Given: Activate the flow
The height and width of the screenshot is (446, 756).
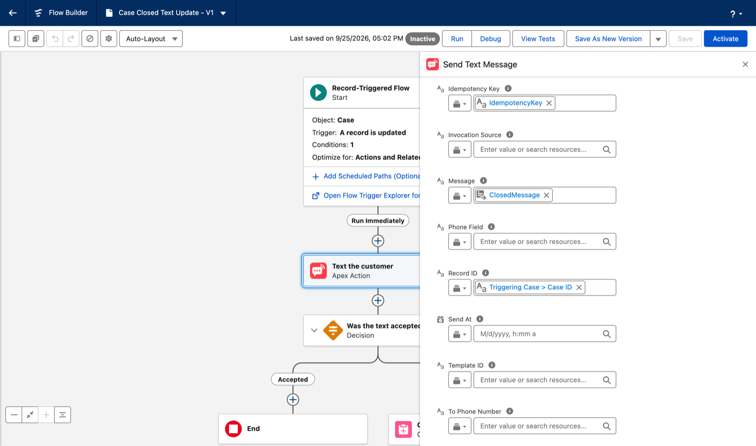Looking at the screenshot, I should tap(726, 39).
